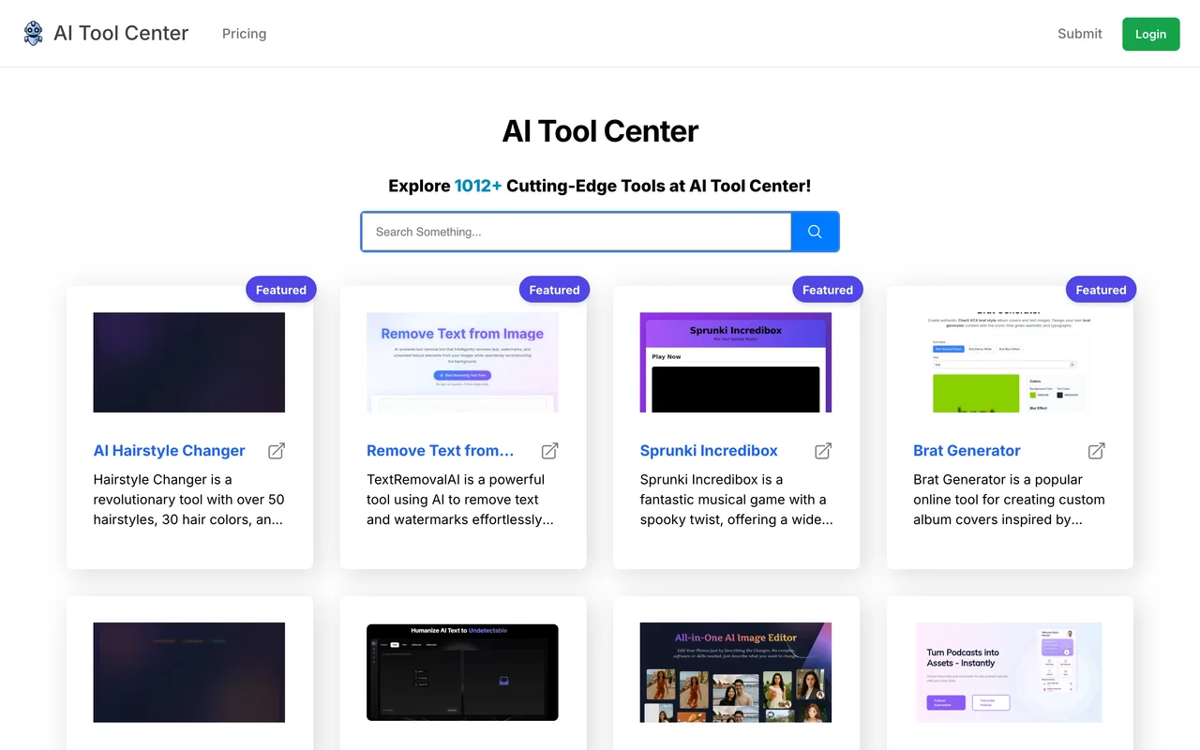Click Featured badge on Remove Text card
Viewport: 1200px width, 750px height.
tap(554, 290)
